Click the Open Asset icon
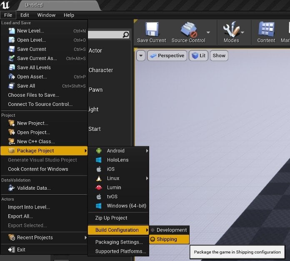Viewport: 290px width, 261px height. coord(12,77)
